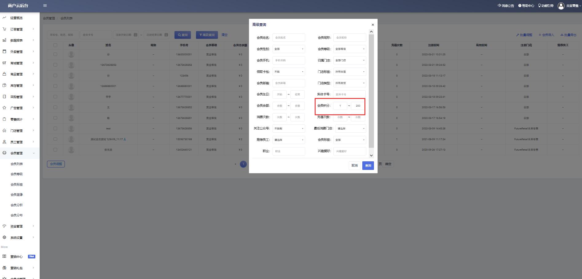Click the 员工管理 person icon
This screenshot has height=279, width=582.
4,142
